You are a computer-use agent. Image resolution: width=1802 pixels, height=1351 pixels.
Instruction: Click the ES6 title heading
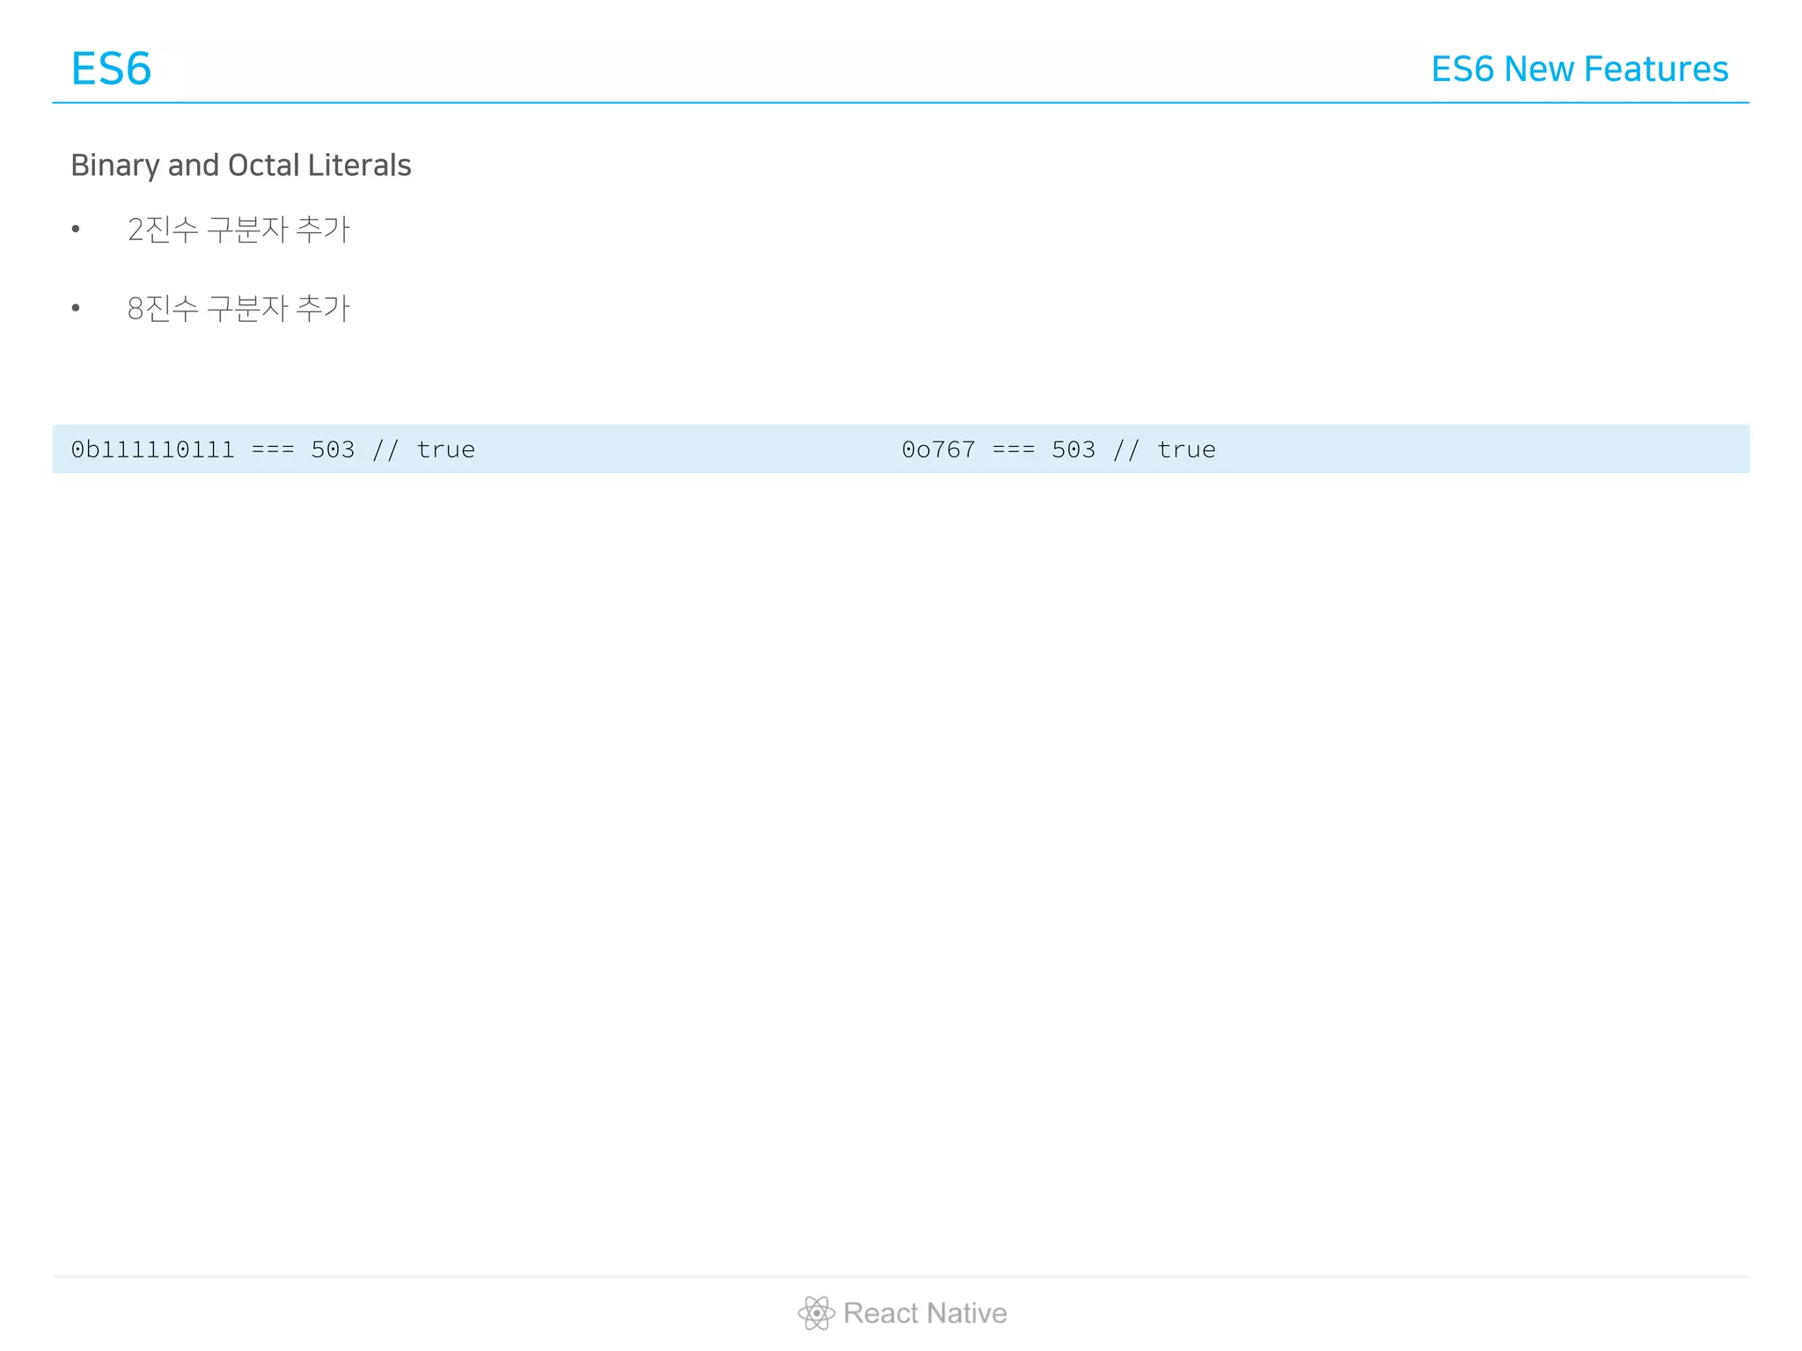[111, 69]
